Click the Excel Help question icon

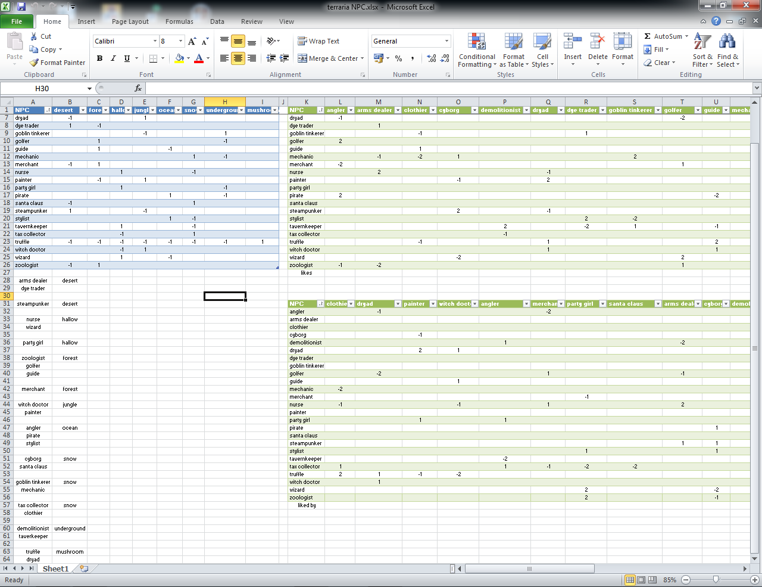[x=716, y=21]
